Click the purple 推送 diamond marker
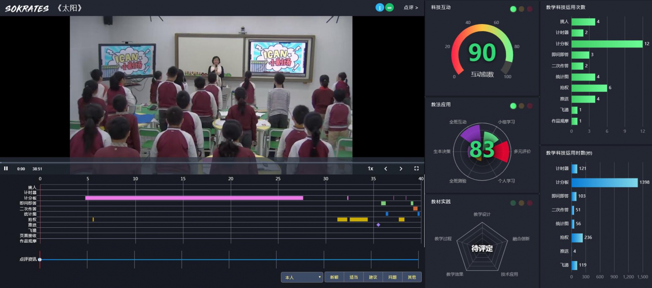The width and height of the screenshot is (652, 288). 378,225
